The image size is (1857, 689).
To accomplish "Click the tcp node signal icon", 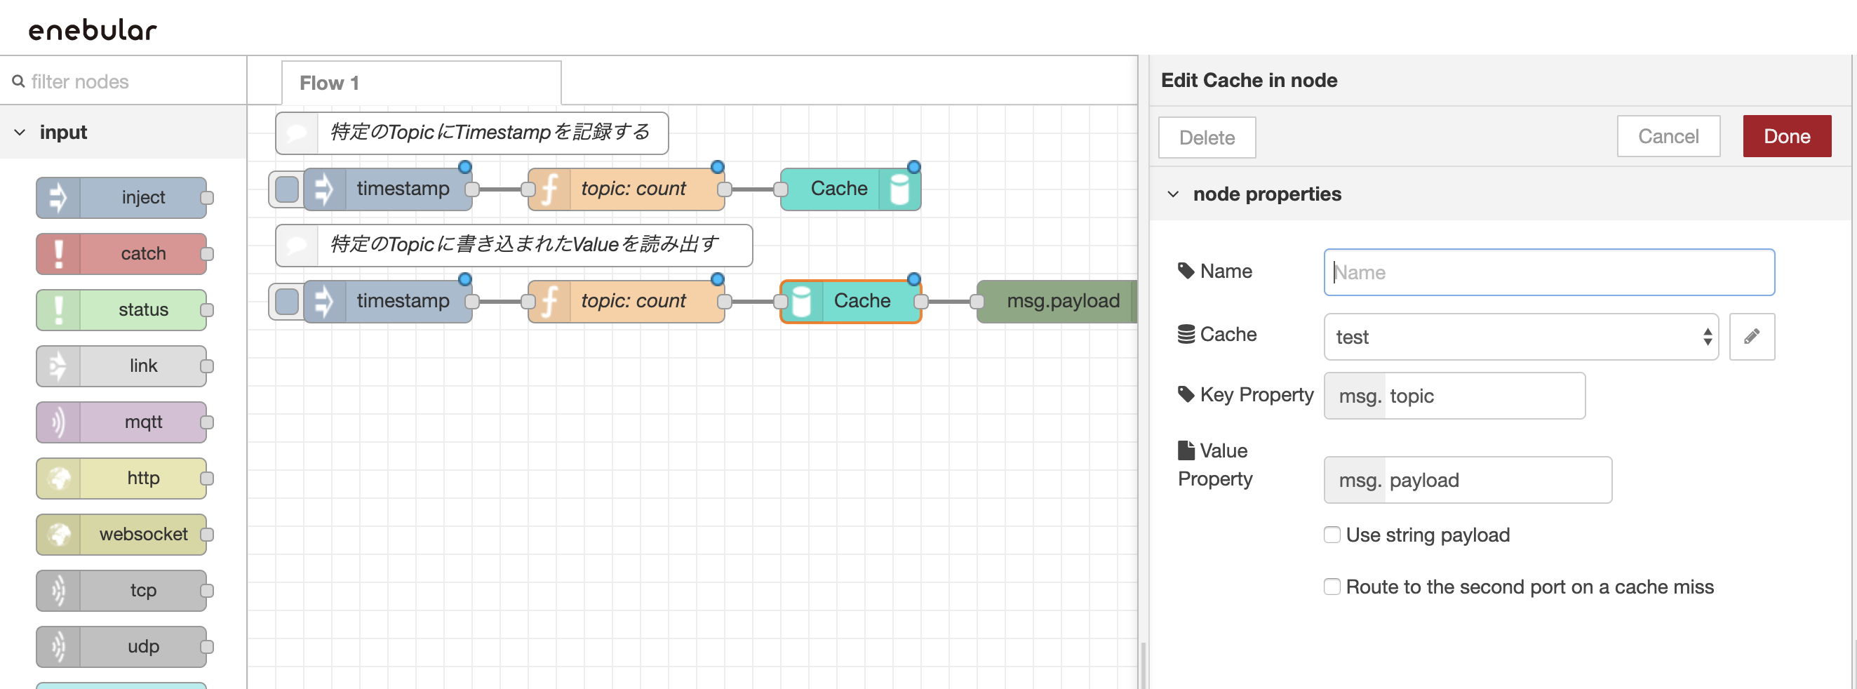I will [x=58, y=591].
